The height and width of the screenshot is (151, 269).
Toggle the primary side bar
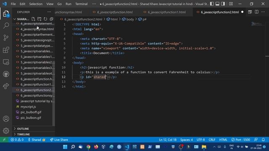(212, 4)
